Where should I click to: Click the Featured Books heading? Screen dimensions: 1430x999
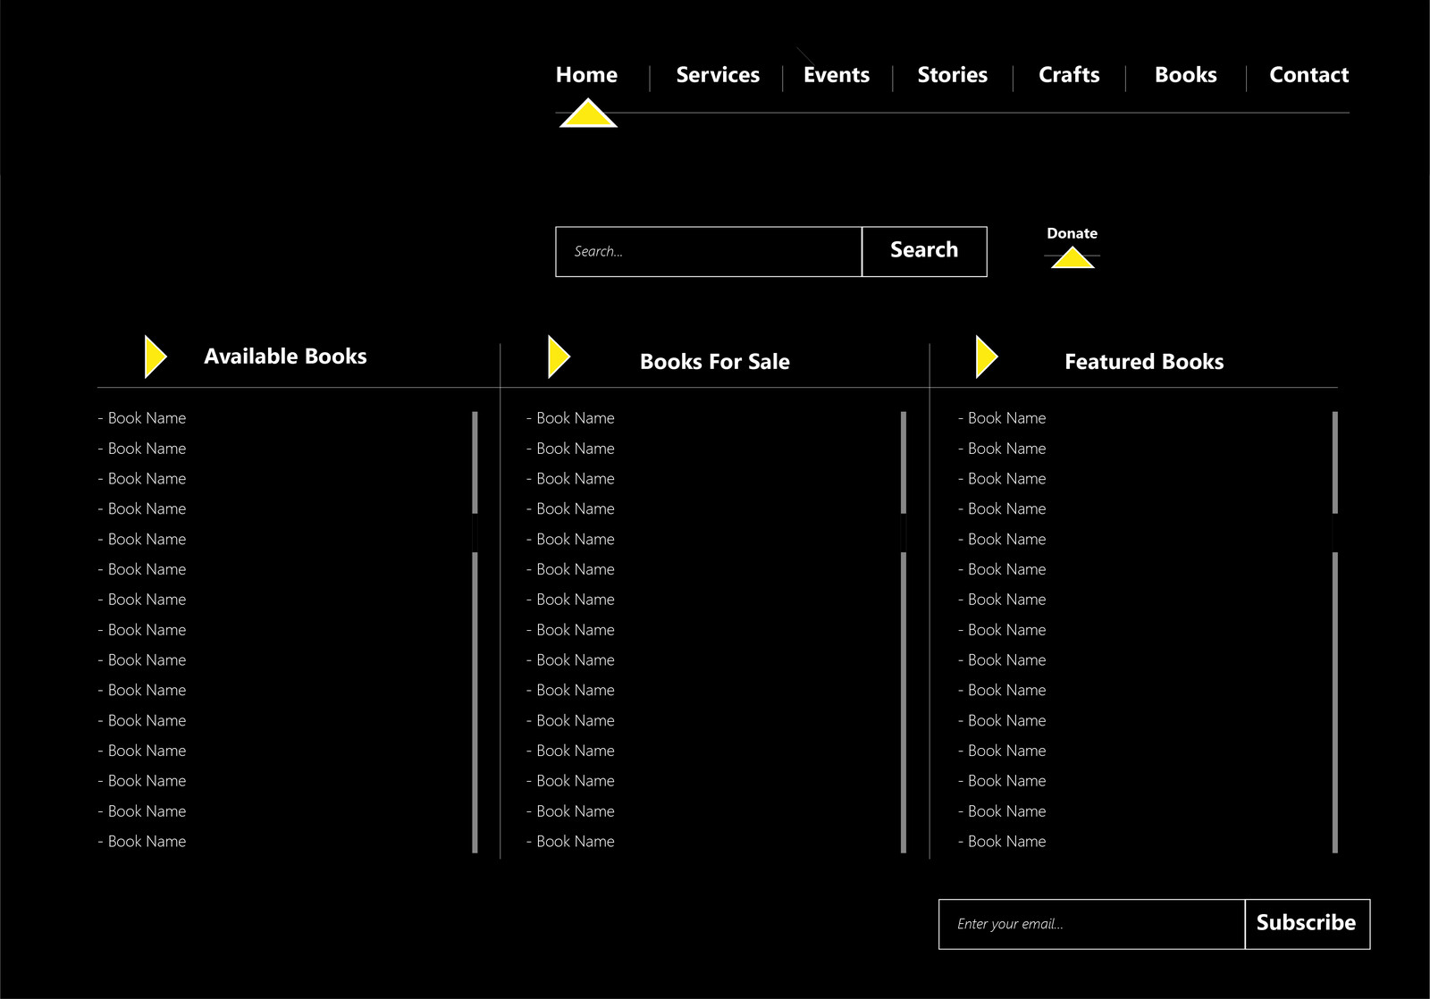coord(1144,362)
